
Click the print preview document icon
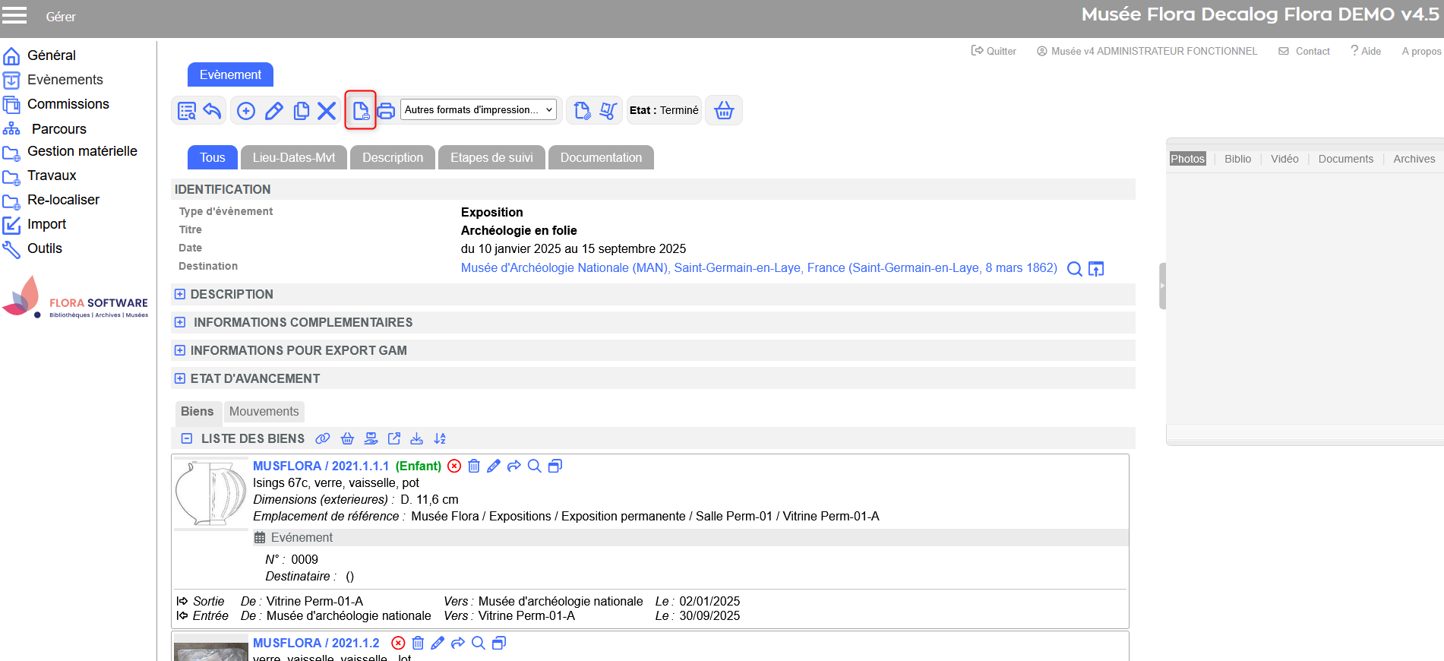coord(361,111)
